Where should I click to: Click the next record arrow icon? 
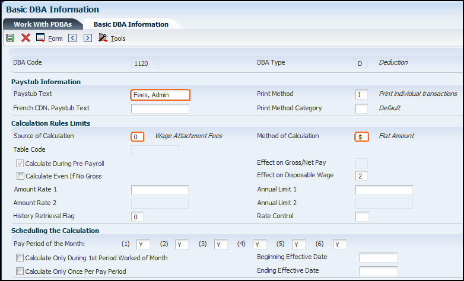pyautogui.click(x=88, y=38)
